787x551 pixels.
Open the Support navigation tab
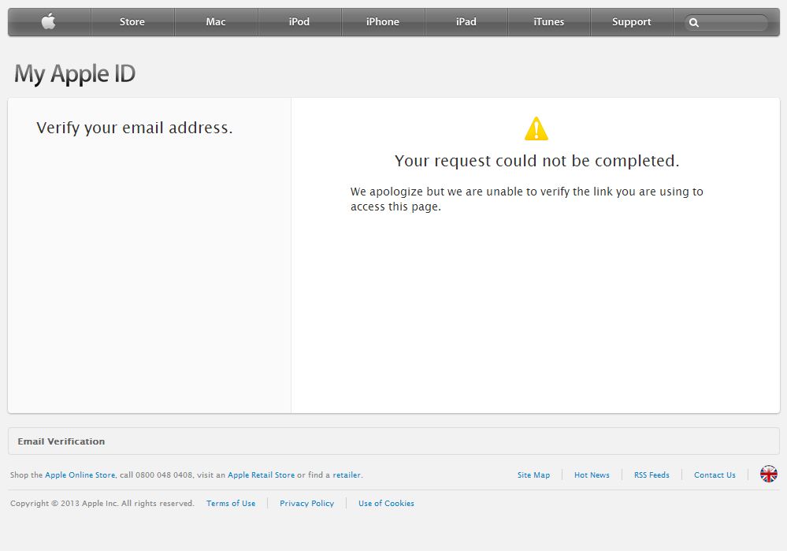(x=631, y=21)
